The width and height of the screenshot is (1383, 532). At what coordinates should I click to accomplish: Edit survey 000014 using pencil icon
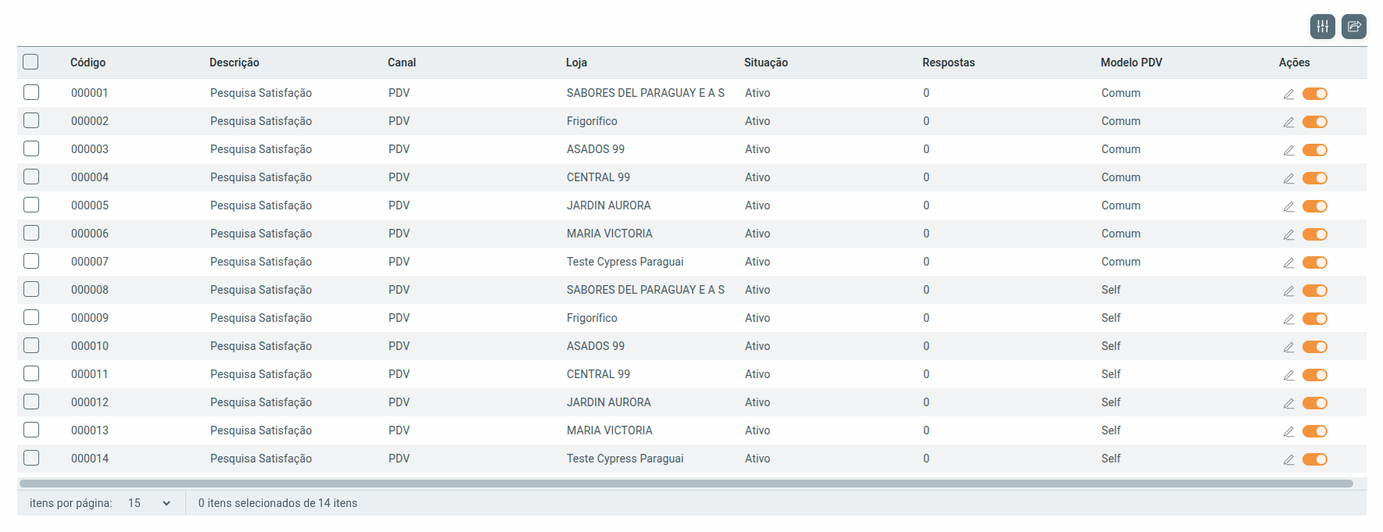tap(1288, 459)
